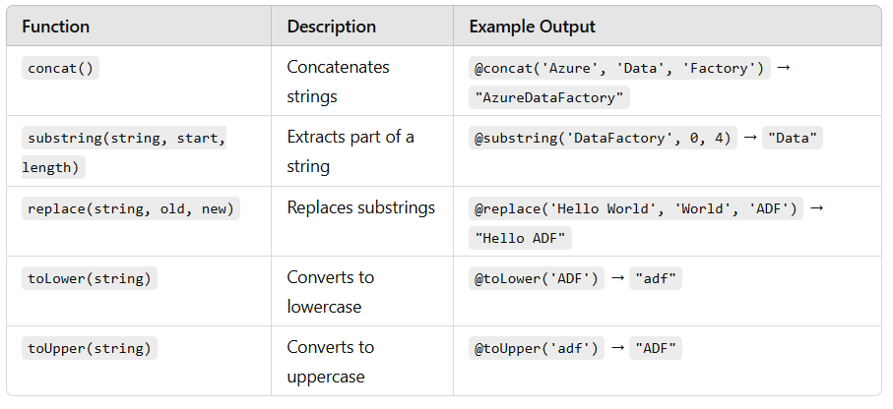Click the 'Concatenates strings' description

coord(338,82)
